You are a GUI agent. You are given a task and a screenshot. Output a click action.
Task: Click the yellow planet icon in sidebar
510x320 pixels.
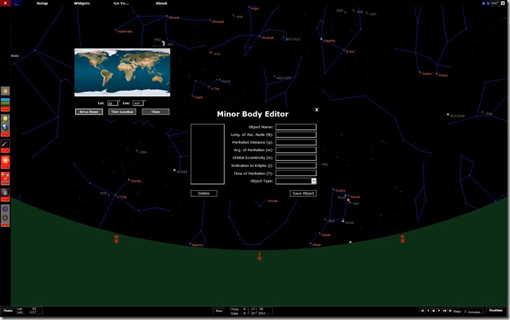coord(5,119)
